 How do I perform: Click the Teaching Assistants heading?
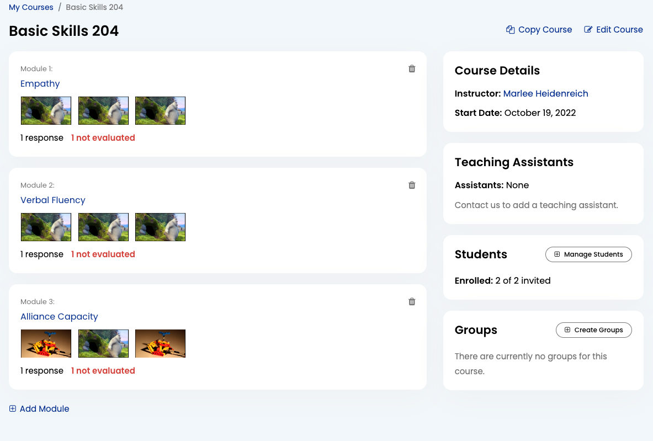(514, 162)
